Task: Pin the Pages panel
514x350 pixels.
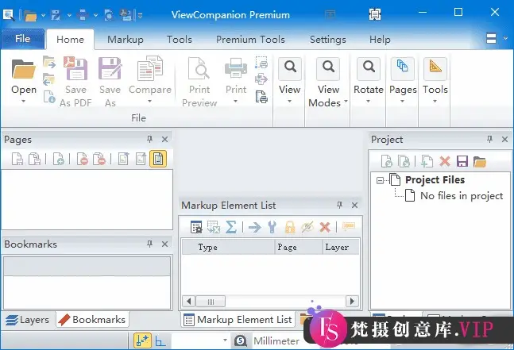Action: tap(149, 139)
